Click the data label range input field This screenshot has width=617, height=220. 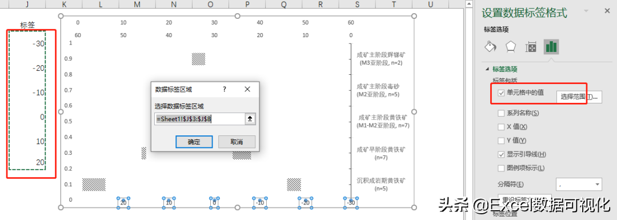pyautogui.click(x=199, y=119)
